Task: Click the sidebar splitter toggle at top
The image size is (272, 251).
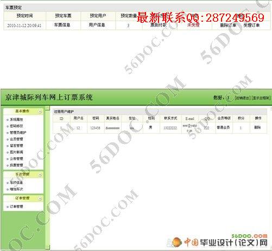Action: (x=47, y=108)
